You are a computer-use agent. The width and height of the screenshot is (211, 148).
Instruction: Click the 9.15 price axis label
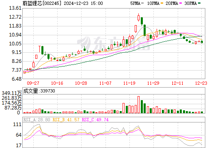[x=17, y=52]
